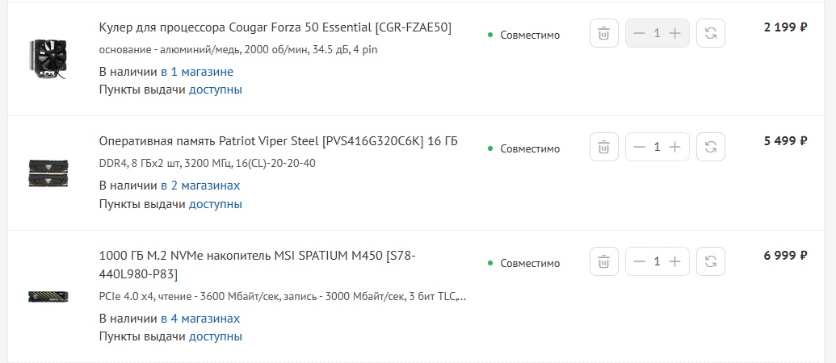Click "в 4 магазинах" availability link

[x=200, y=319]
